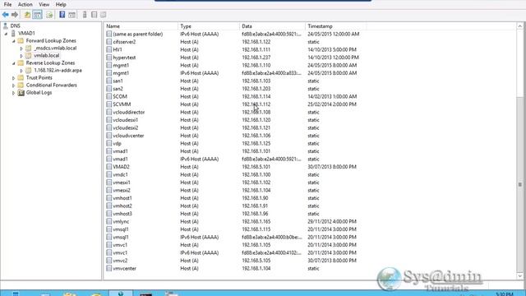
Task: Click the 192.168.1.237 data cell
Action: pos(256,58)
